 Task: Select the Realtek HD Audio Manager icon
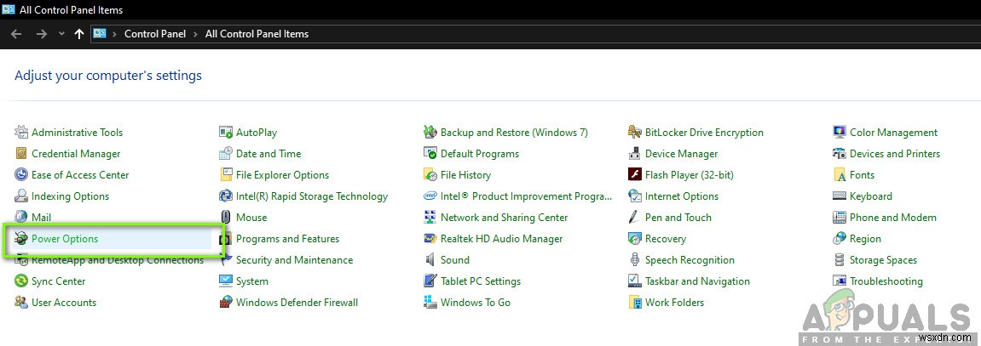(x=430, y=239)
